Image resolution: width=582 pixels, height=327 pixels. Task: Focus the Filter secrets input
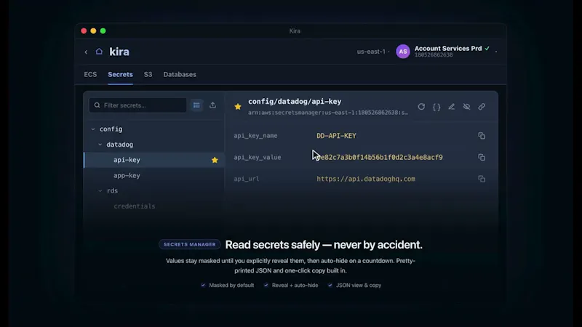137,105
